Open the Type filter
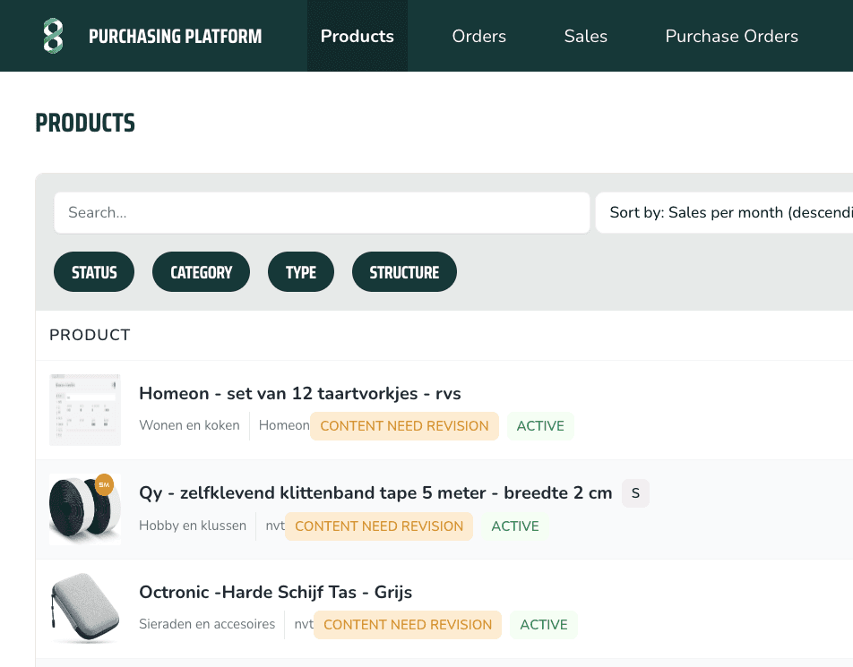This screenshot has width=853, height=667. pos(300,272)
